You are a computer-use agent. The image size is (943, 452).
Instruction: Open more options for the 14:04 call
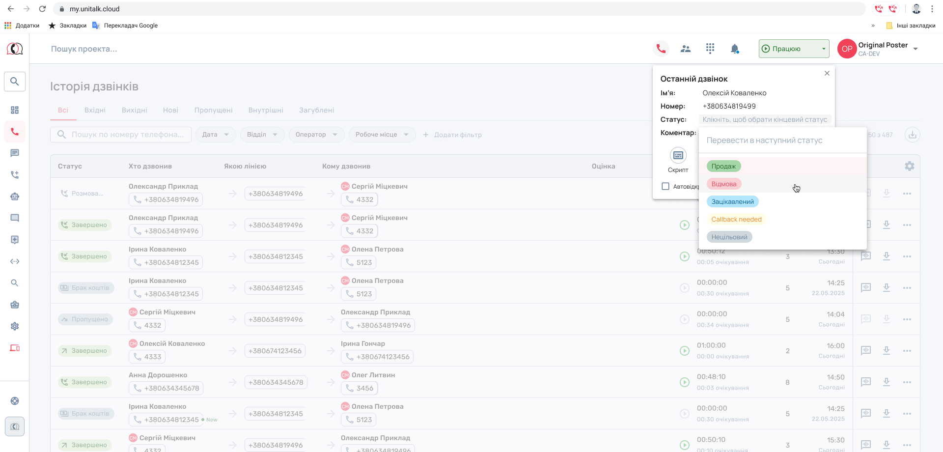coord(907,319)
